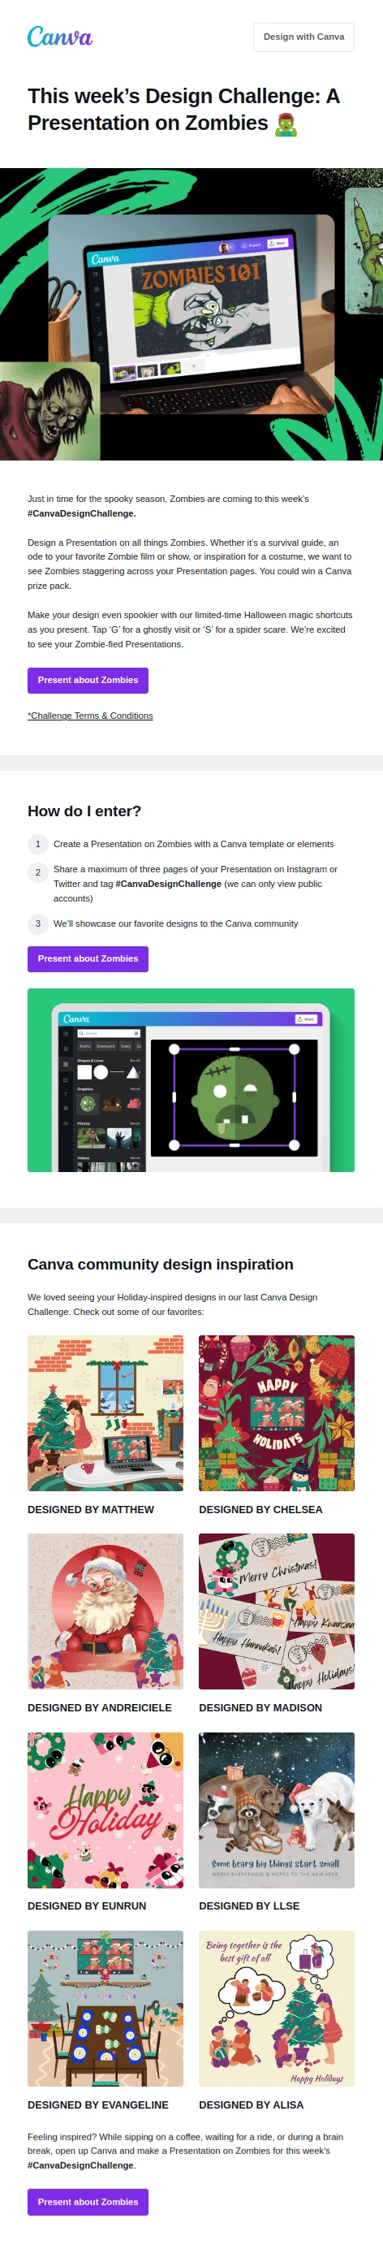Viewport: 383px width, 2245px height.
Task: Open the dinner table design by Evangeline
Action: coord(105,2009)
